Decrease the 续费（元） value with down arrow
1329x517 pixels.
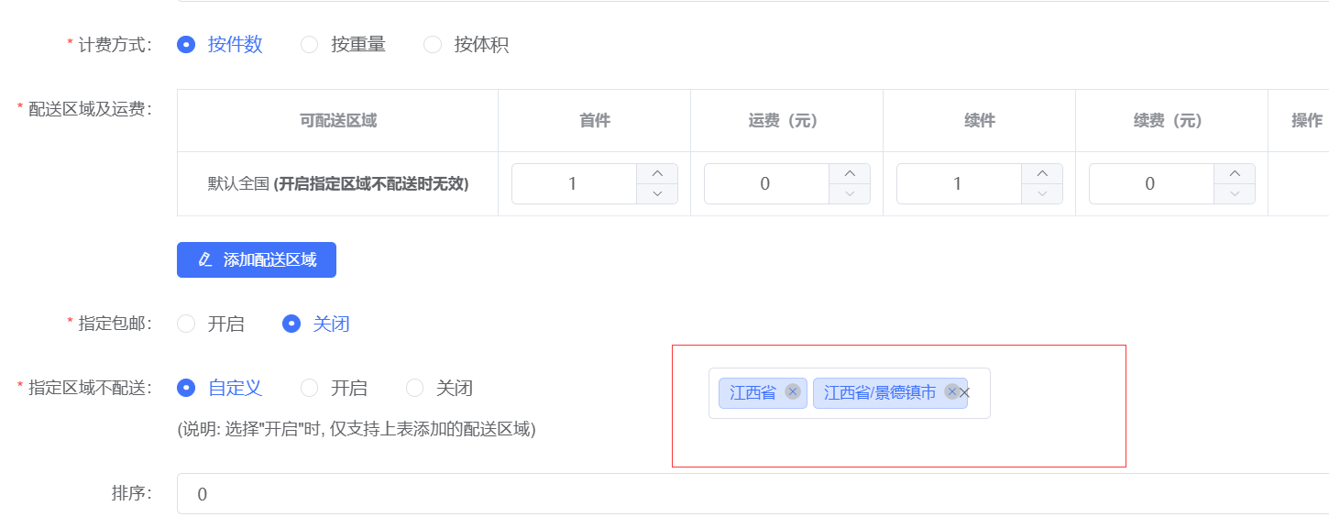pyautogui.click(x=1235, y=193)
